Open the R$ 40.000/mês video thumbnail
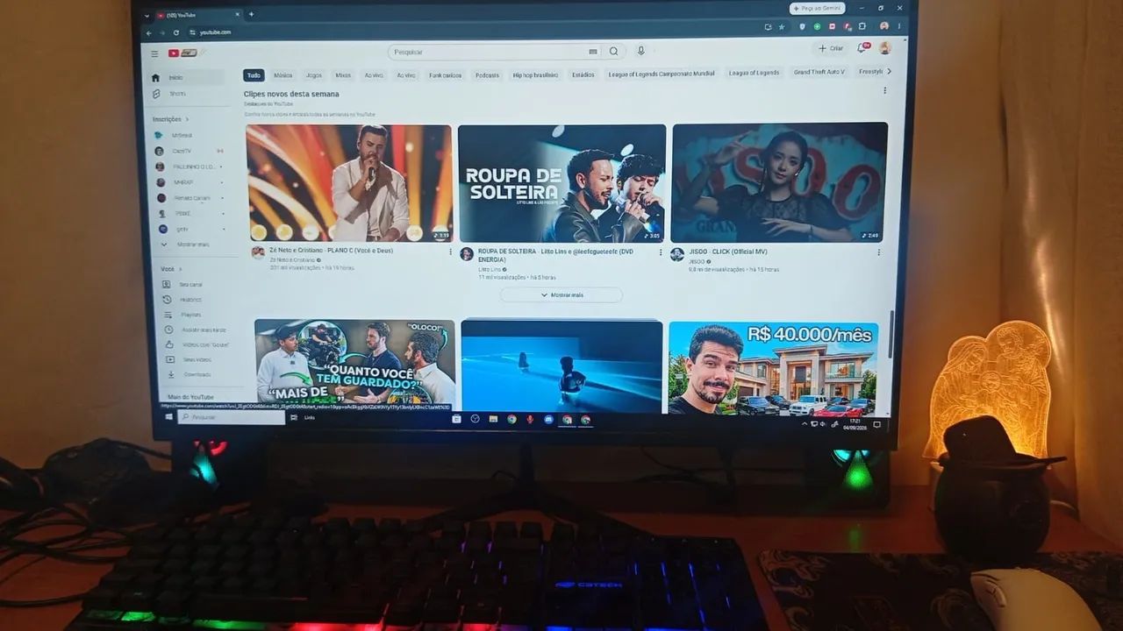Viewport: 1123px width, 631px height. click(x=773, y=368)
